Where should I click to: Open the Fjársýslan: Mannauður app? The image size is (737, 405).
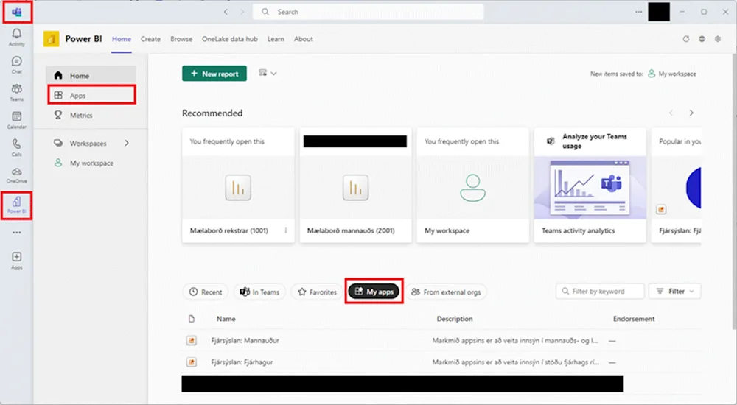[245, 341]
